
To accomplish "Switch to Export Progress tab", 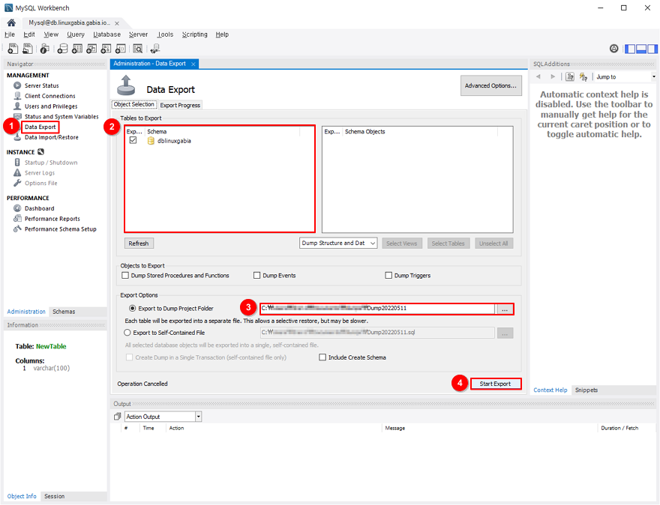I will (180, 105).
